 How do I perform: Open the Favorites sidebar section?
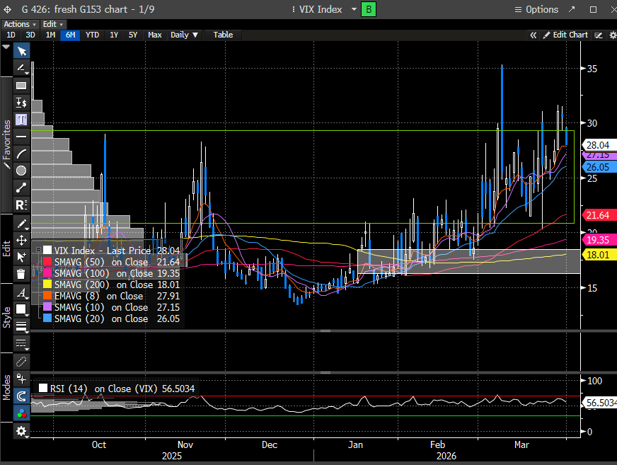point(6,144)
